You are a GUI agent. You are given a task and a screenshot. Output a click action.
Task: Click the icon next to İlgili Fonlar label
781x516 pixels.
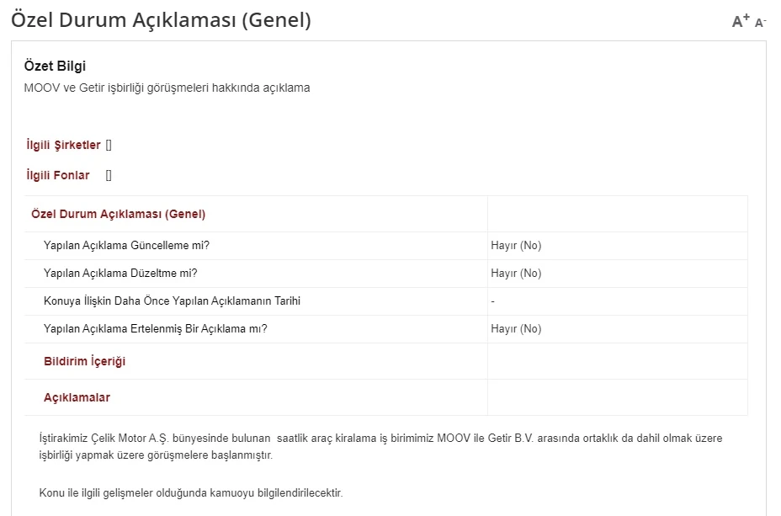107,174
